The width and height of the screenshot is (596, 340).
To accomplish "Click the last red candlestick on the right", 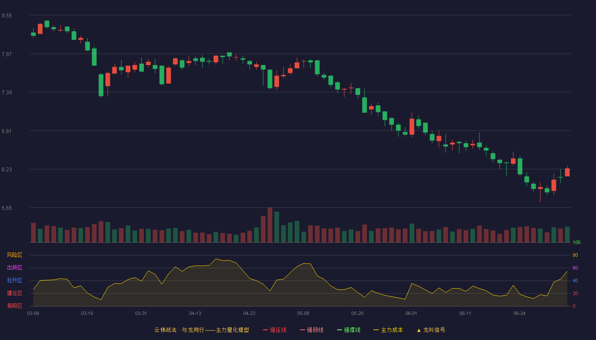I will tap(567, 172).
